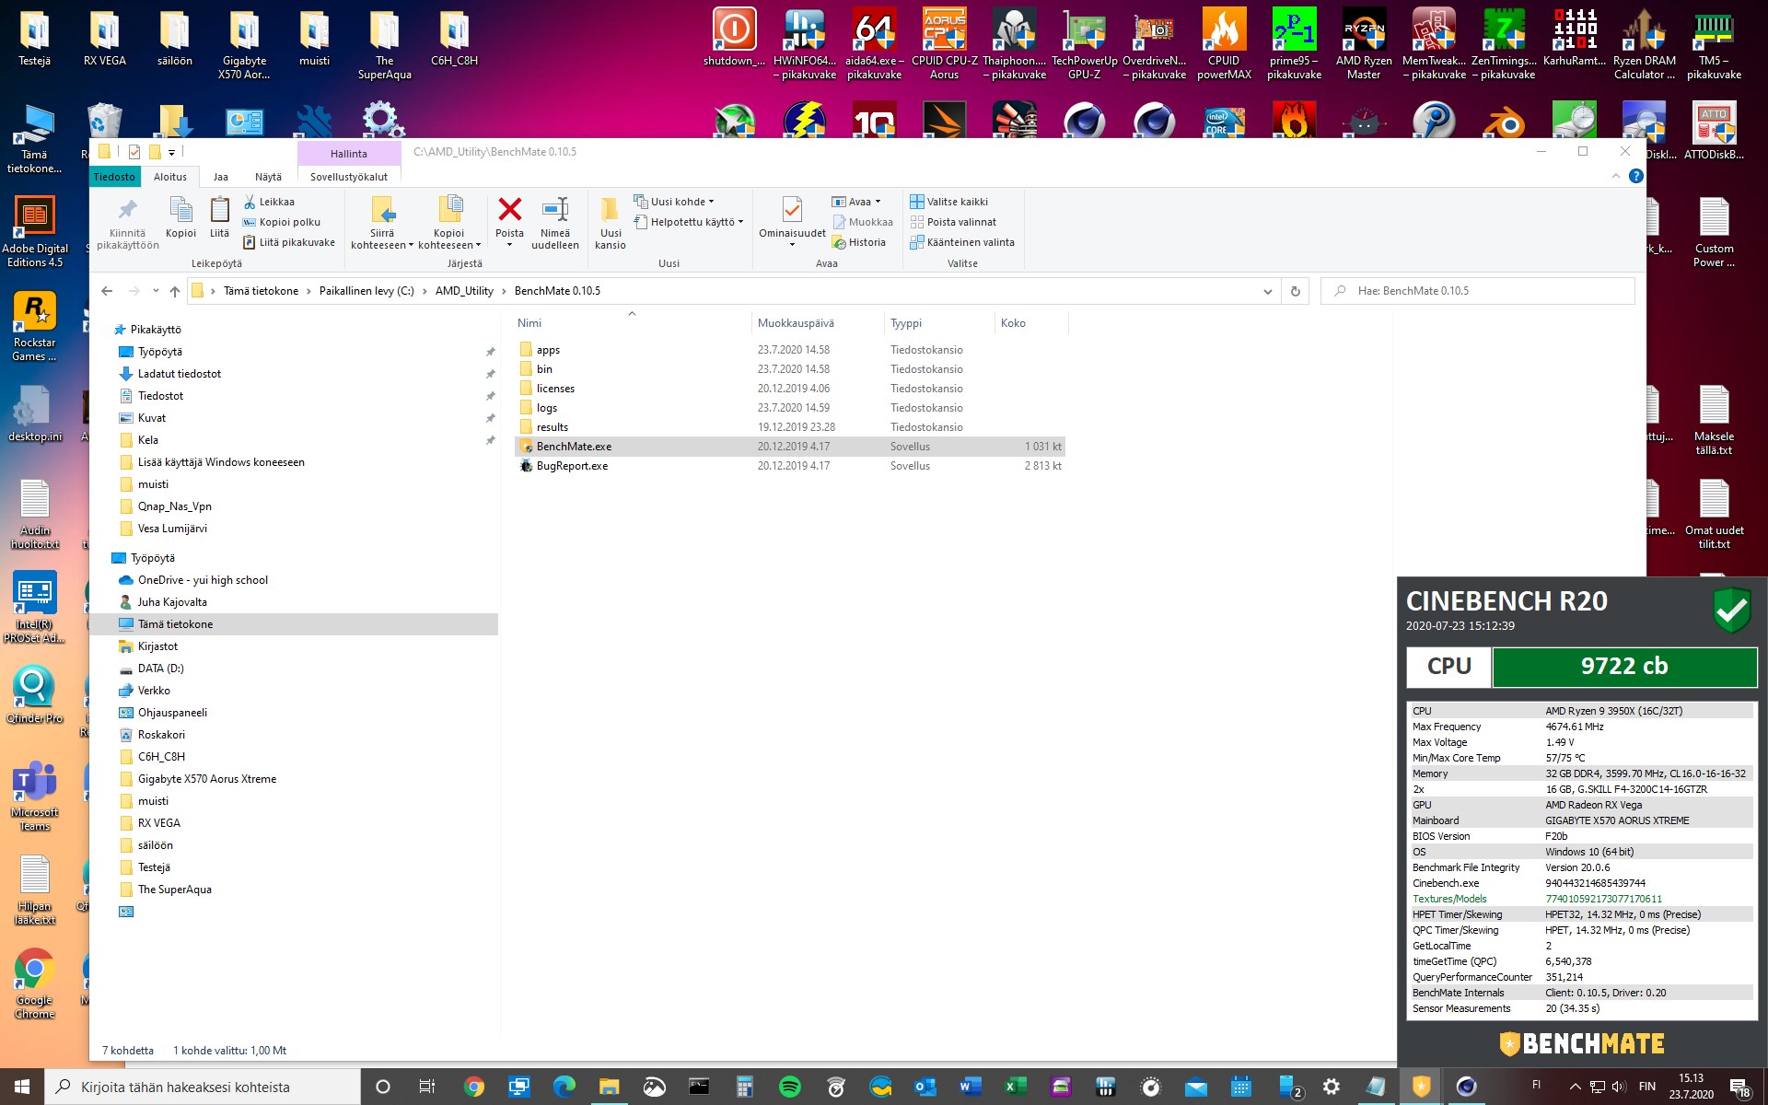Switch to Sovellustyökalut ribbon tab

click(x=349, y=177)
